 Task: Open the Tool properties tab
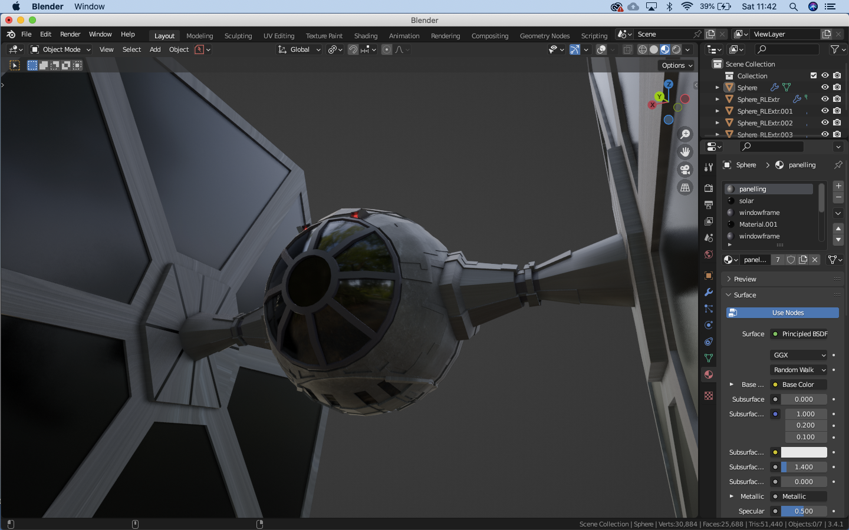709,167
